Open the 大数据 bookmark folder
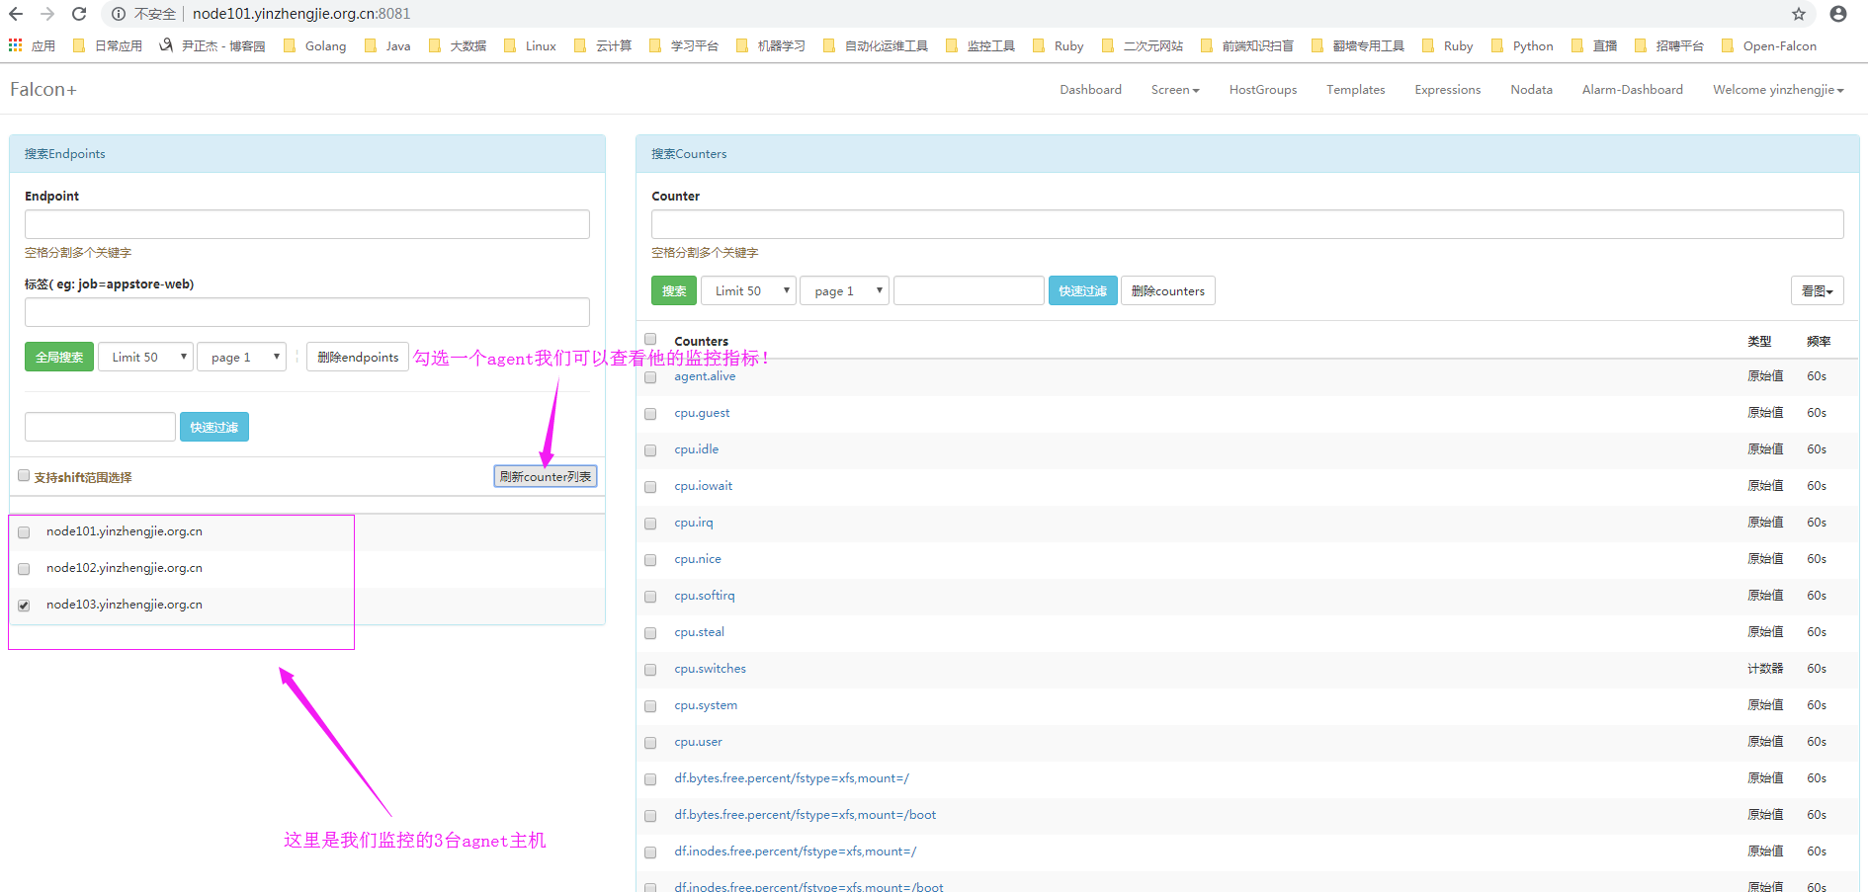Viewport: 1868px width, 892px height. (458, 45)
